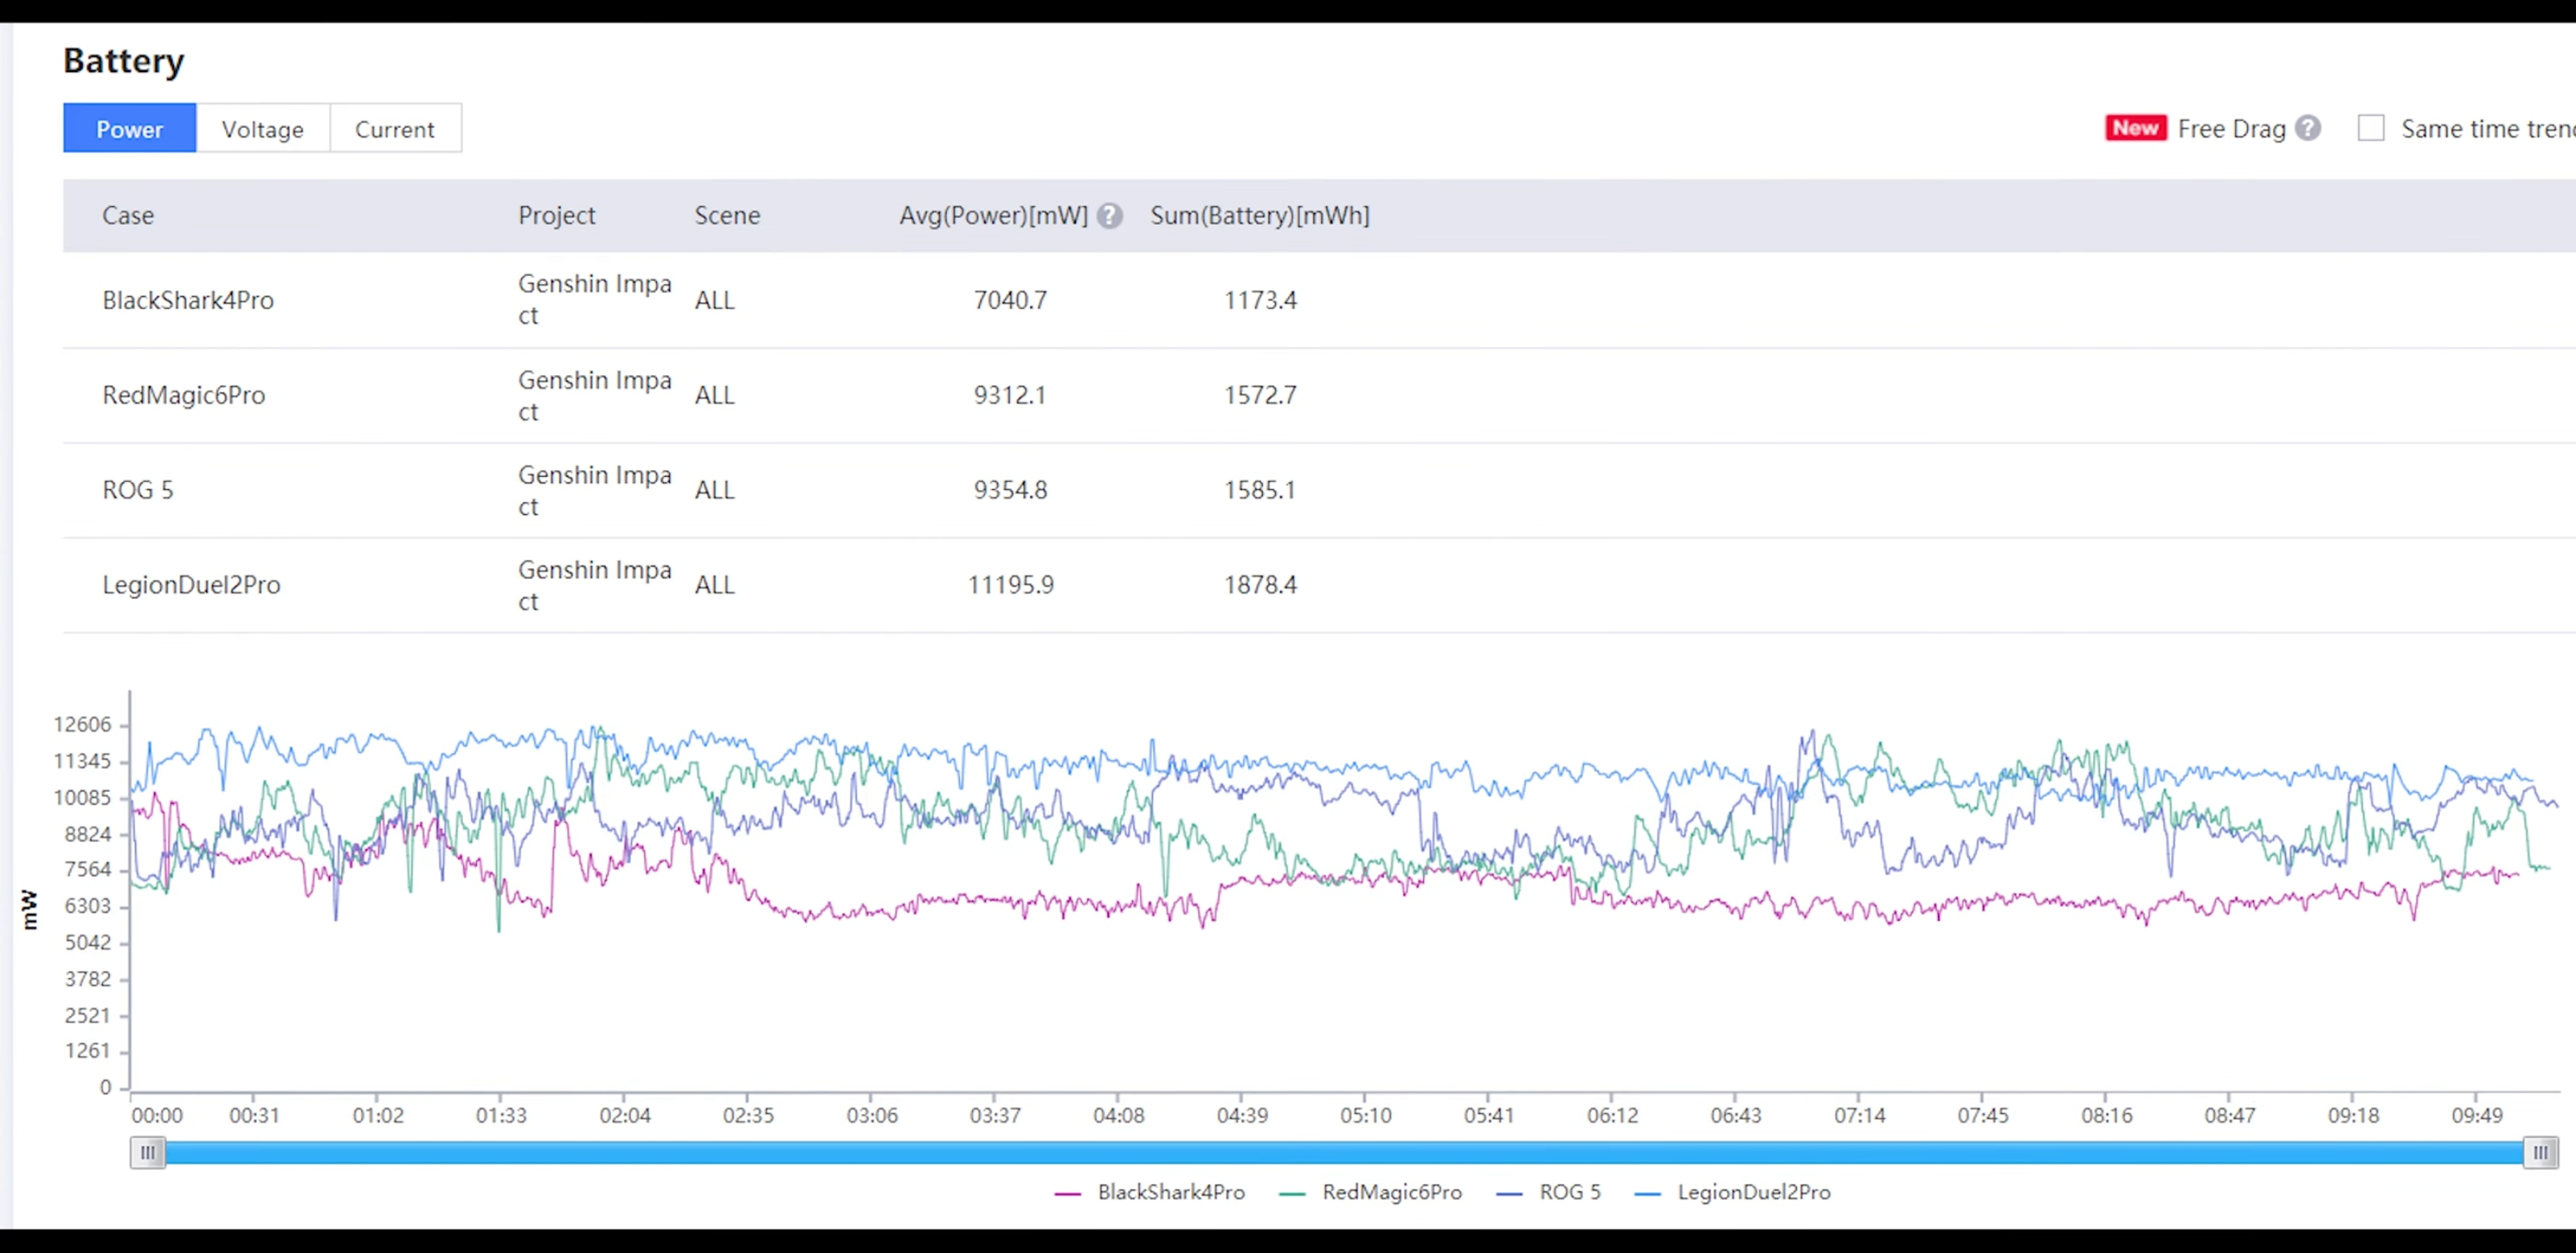2576x1253 pixels.
Task: Click the Avg(Power) help question icon
Action: (x=1109, y=216)
